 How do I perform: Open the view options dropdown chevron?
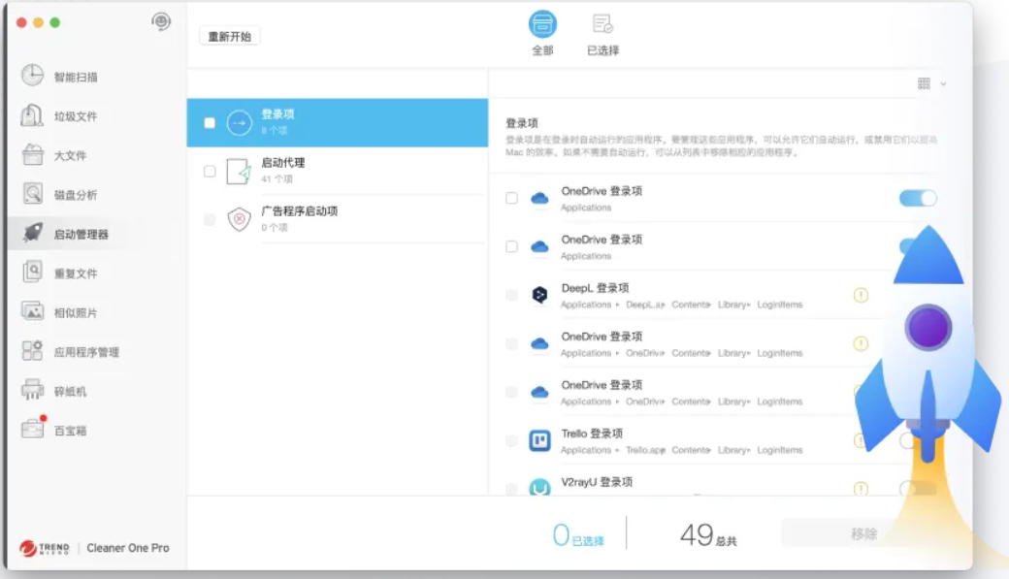click(x=943, y=83)
